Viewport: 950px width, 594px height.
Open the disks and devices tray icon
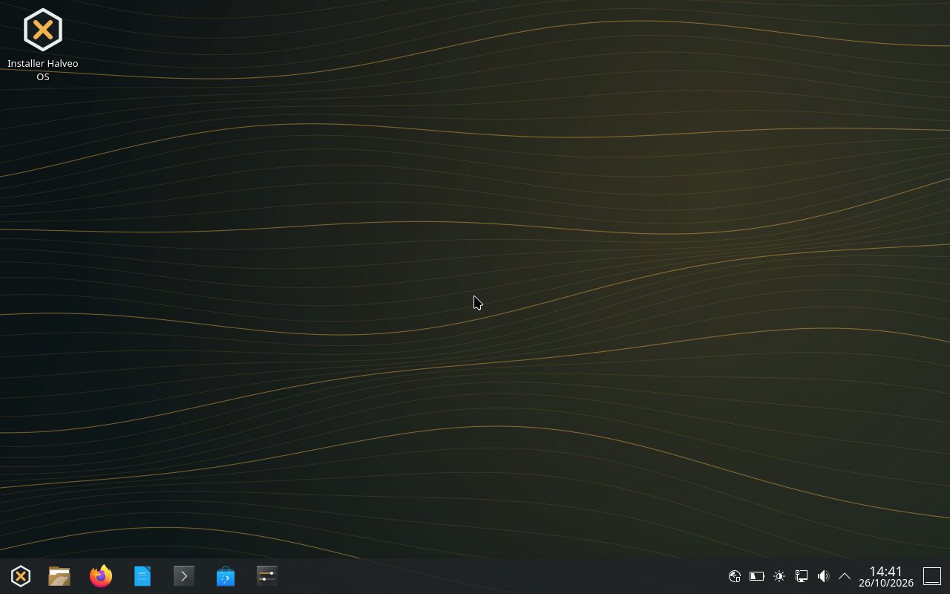735,576
